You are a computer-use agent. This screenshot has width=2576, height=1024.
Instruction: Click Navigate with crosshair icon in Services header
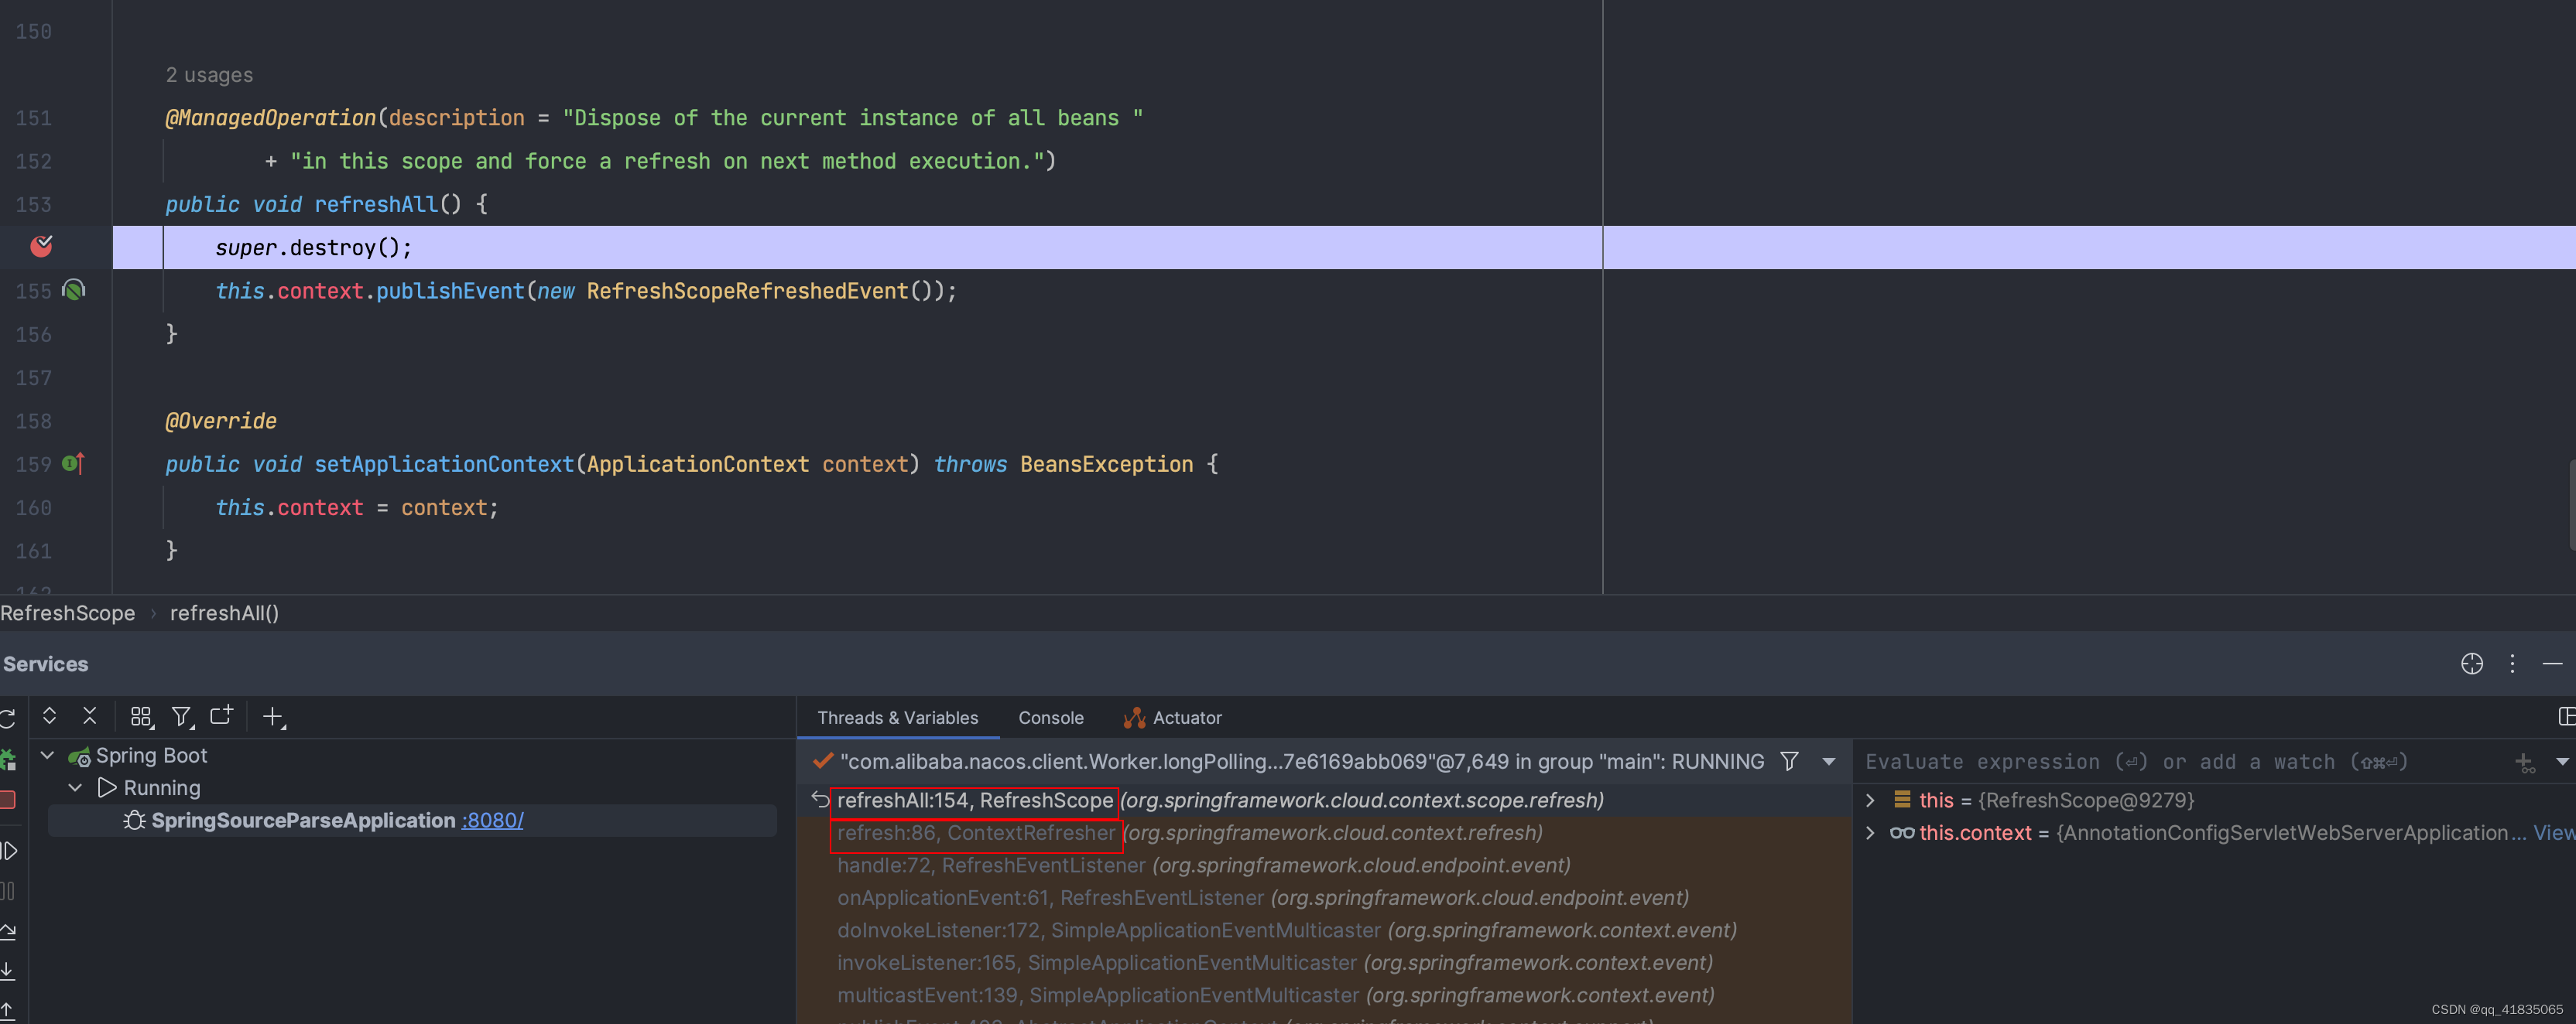pos(2471,664)
